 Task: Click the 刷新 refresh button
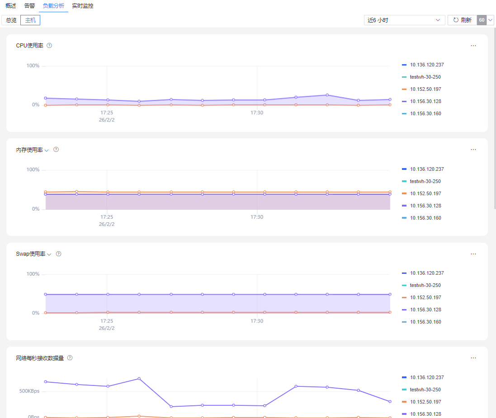pyautogui.click(x=463, y=20)
